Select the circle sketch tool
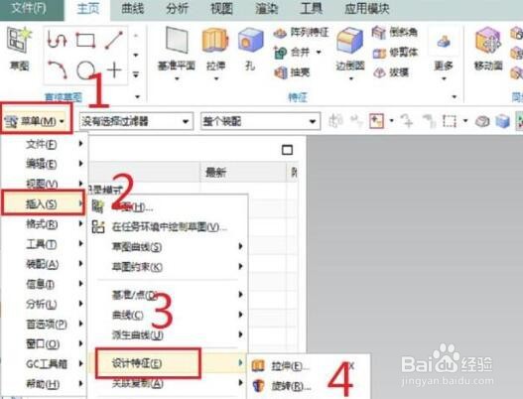This screenshot has width=523, height=399. [x=85, y=69]
